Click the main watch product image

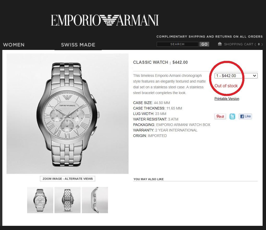[68, 114]
